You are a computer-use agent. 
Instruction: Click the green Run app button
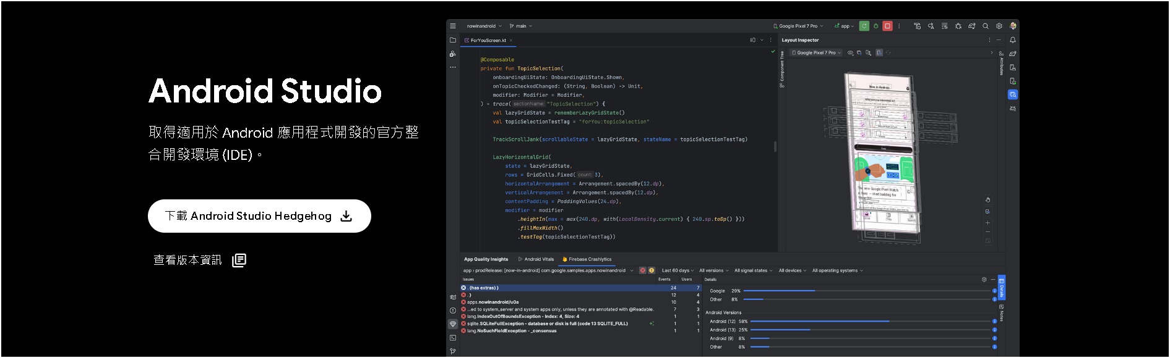point(864,26)
